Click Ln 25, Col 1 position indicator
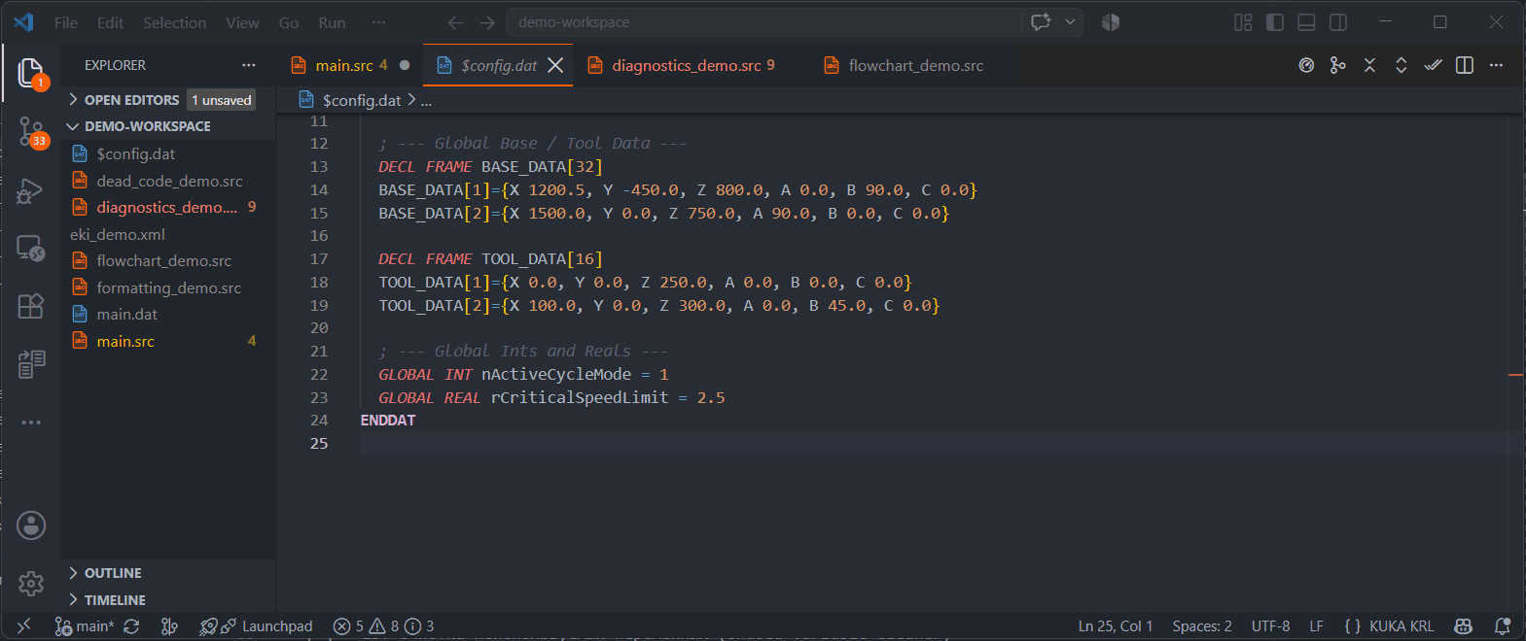This screenshot has width=1526, height=641. coord(1116,626)
